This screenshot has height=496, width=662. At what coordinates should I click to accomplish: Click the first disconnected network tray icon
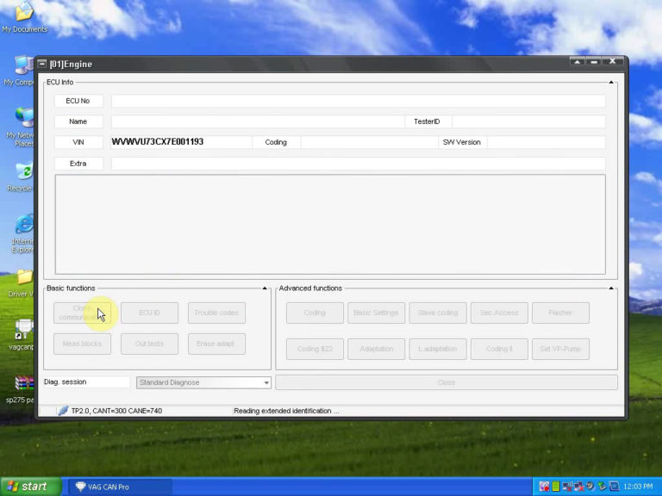point(567,487)
